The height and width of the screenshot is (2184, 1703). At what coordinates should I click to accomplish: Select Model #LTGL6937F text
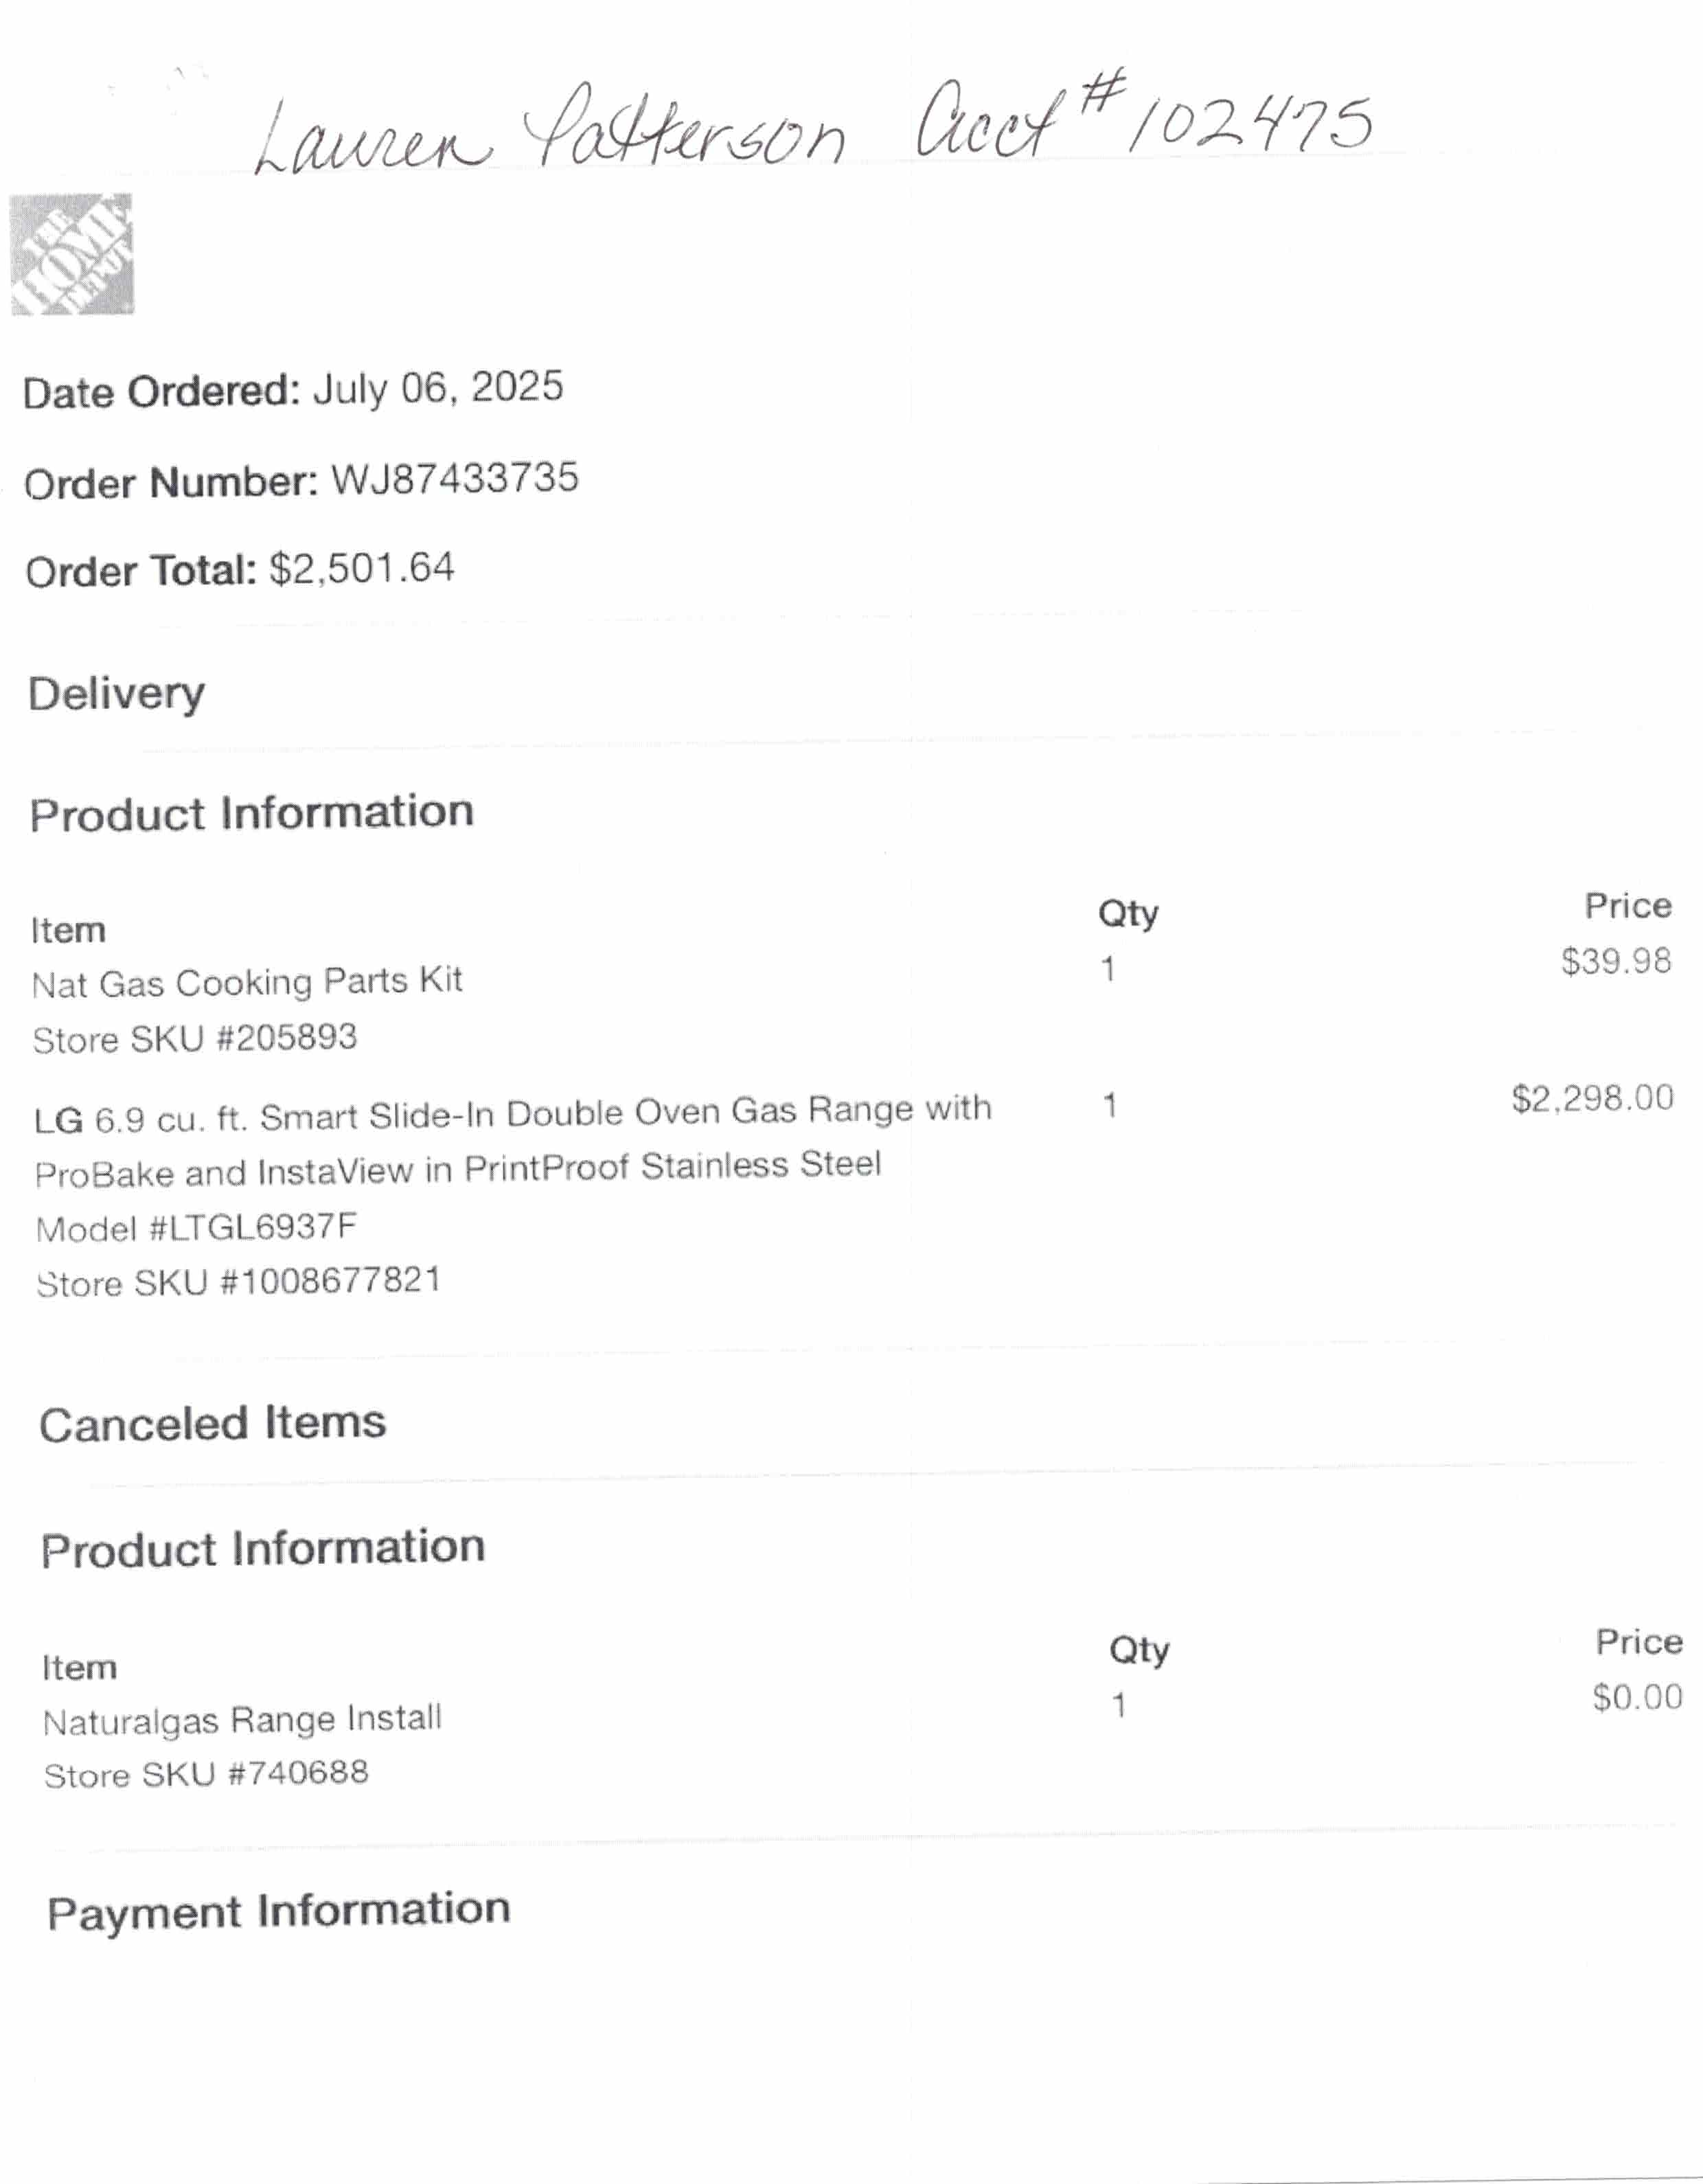click(x=196, y=1227)
